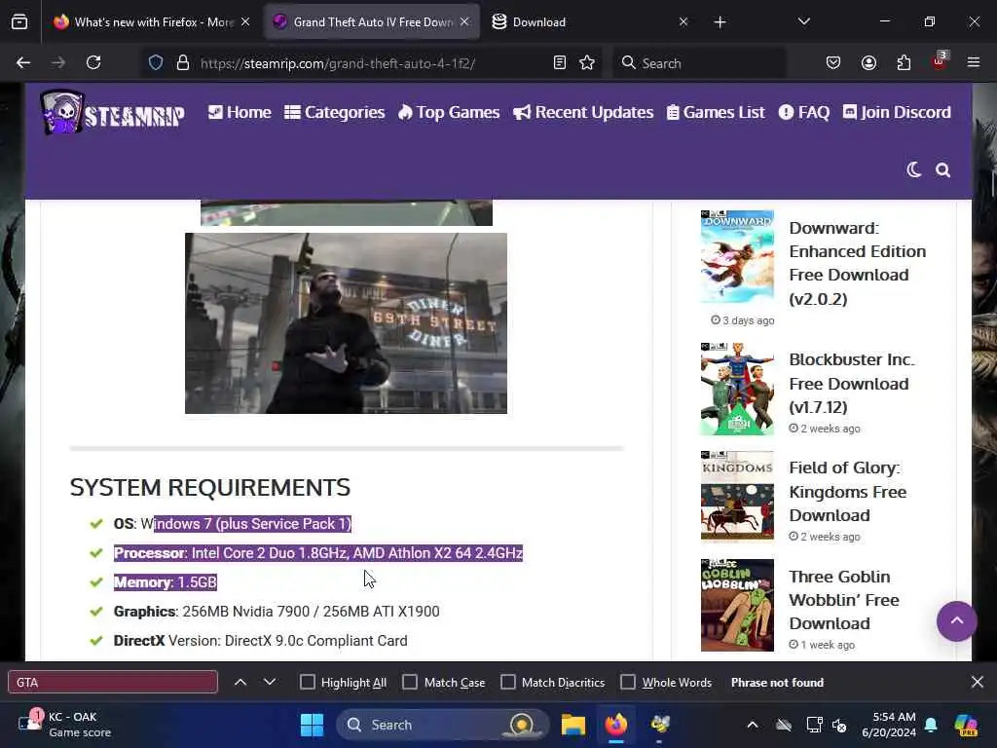Toggle reader view icon

(560, 63)
